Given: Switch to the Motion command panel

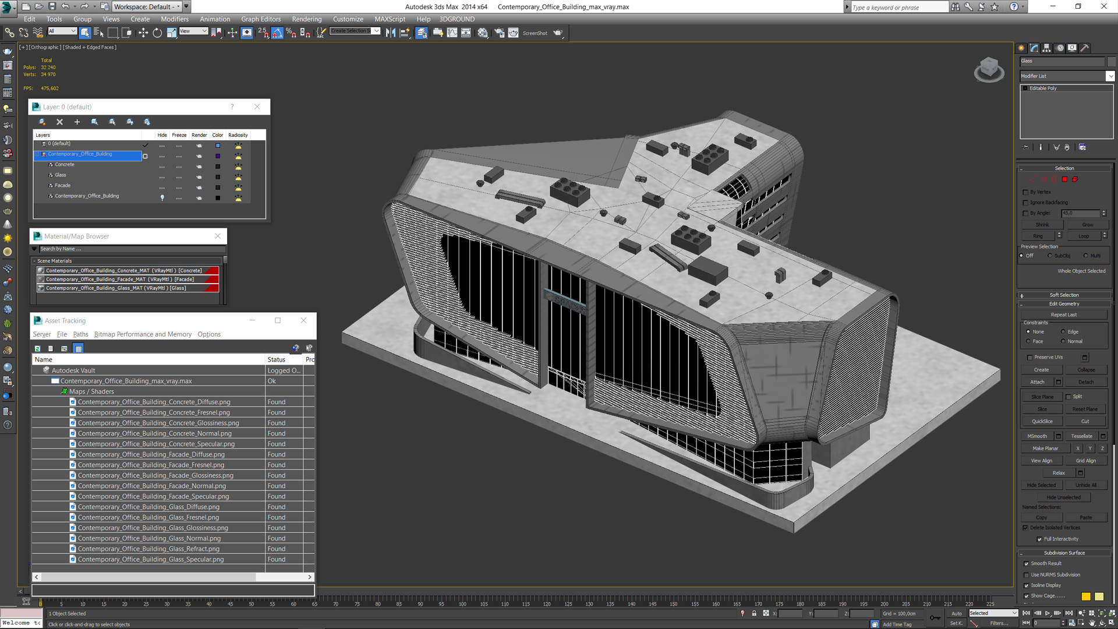Looking at the screenshot, I should [x=1060, y=48].
